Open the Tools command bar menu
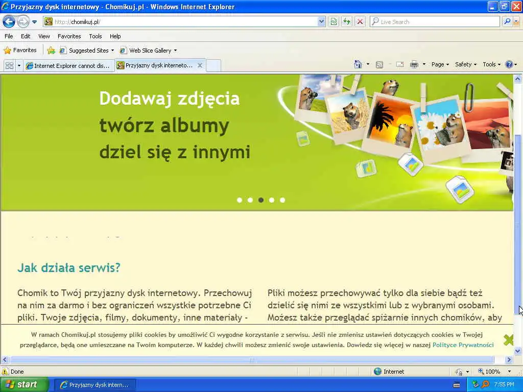The width and height of the screenshot is (523, 392). pyautogui.click(x=492, y=64)
